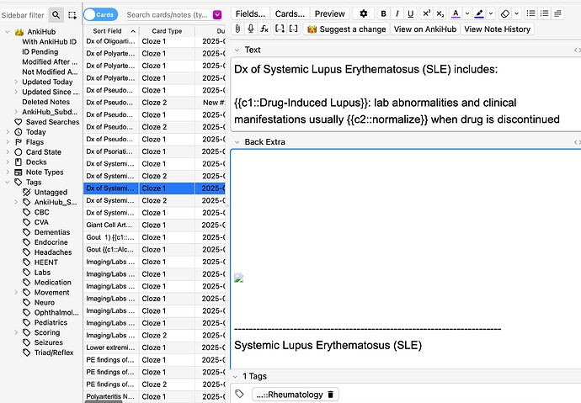
Task: Insert equation using fx icon
Action: [x=264, y=29]
